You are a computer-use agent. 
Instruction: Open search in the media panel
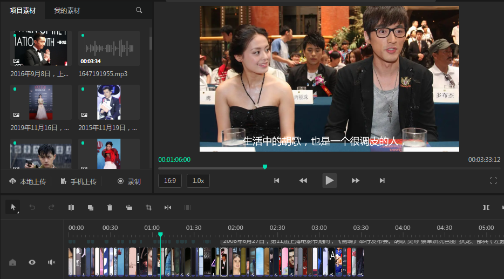139,10
